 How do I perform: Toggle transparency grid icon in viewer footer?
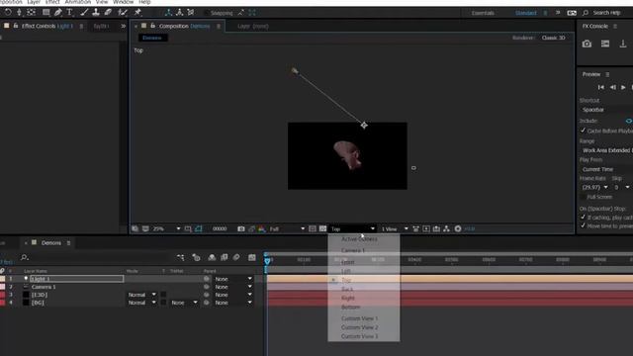click(x=322, y=228)
